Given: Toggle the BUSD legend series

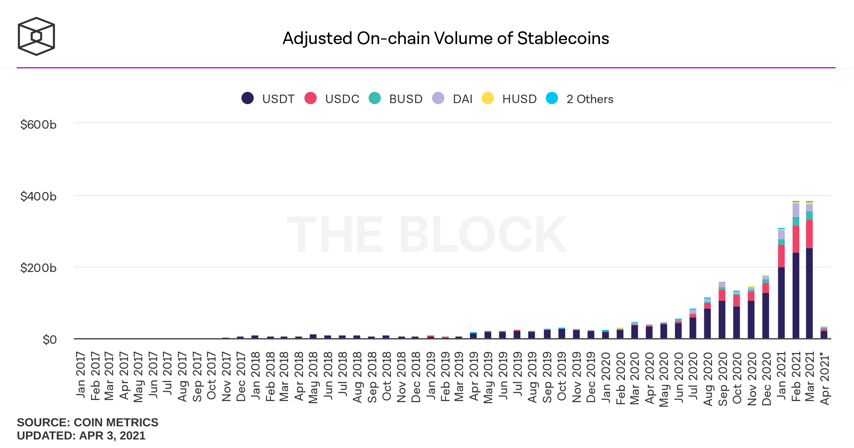Looking at the screenshot, I should pos(396,98).
